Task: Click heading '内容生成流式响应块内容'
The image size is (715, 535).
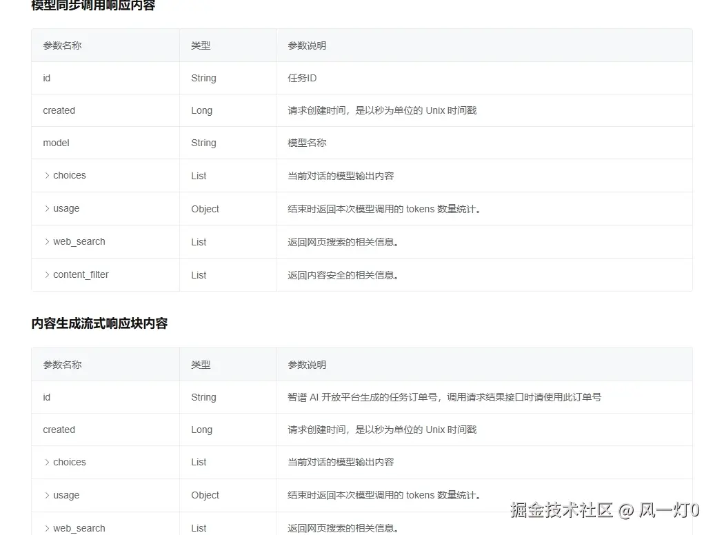Action: 99,323
